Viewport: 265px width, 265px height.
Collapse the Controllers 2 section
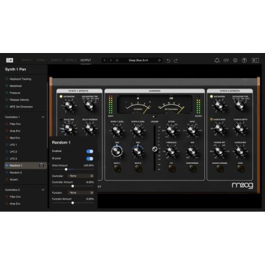43,190
